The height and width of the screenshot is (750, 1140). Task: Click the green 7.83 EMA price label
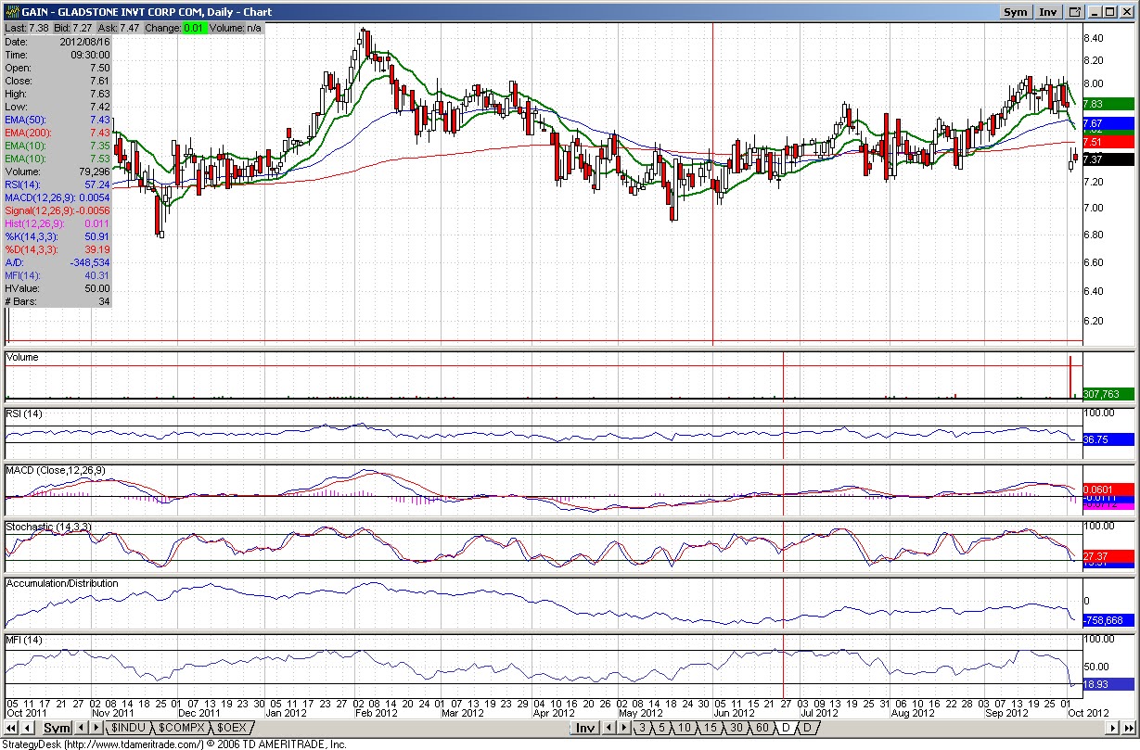pyautogui.click(x=1107, y=105)
